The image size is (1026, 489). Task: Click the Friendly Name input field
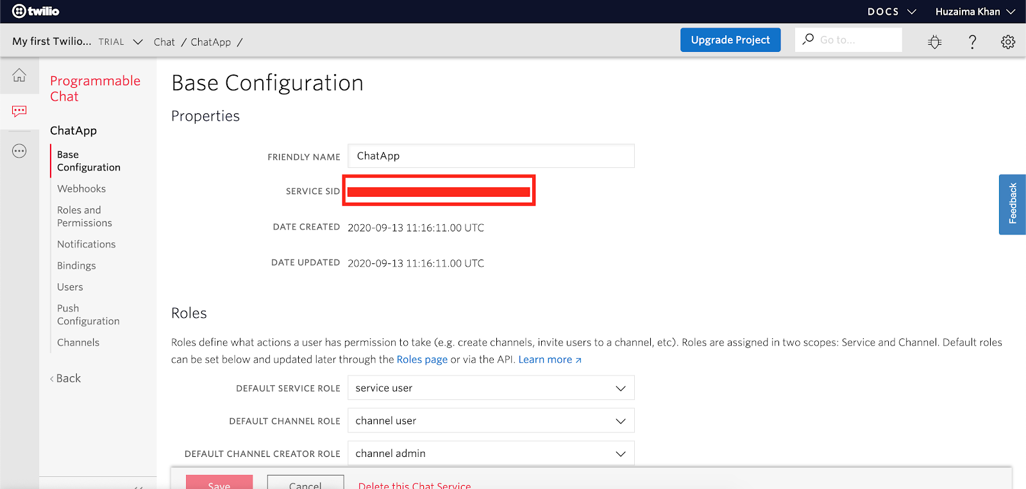[x=491, y=156]
